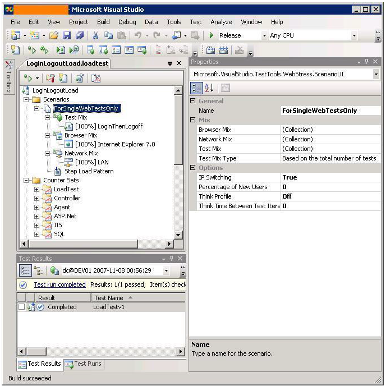This screenshot has height=386, width=386.
Task: Collapse the Scenarios tree node
Action: tap(27, 99)
